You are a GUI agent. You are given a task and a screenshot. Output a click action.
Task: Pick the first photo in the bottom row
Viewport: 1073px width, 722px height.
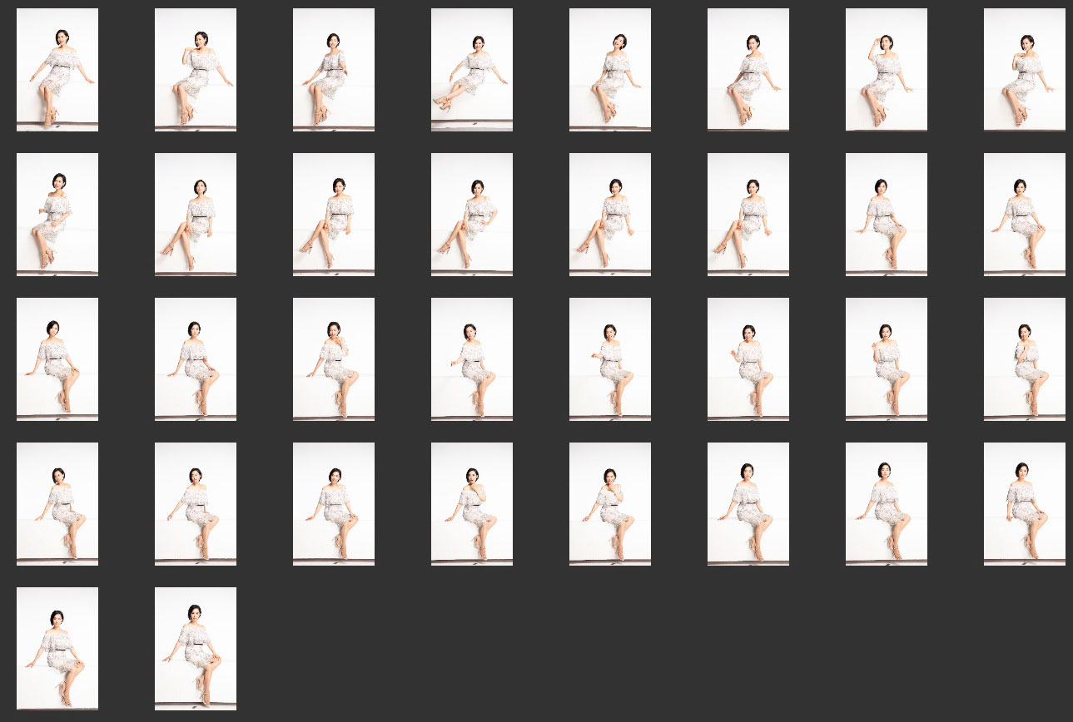57,648
